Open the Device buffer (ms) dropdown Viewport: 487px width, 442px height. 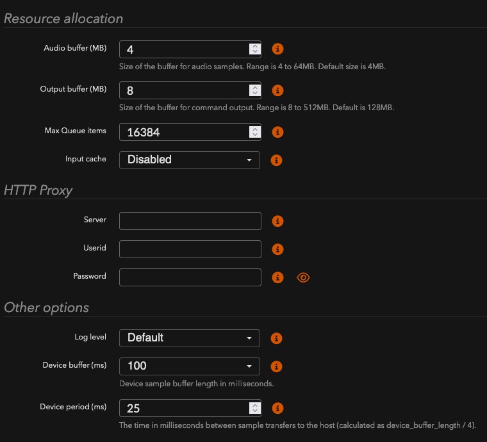tap(190, 366)
